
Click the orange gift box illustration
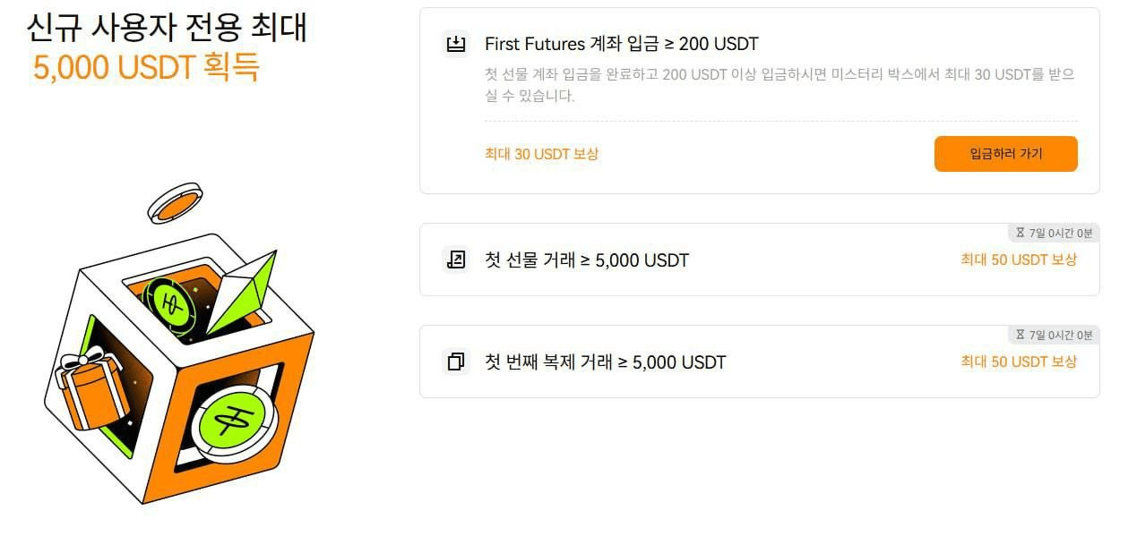(x=91, y=389)
